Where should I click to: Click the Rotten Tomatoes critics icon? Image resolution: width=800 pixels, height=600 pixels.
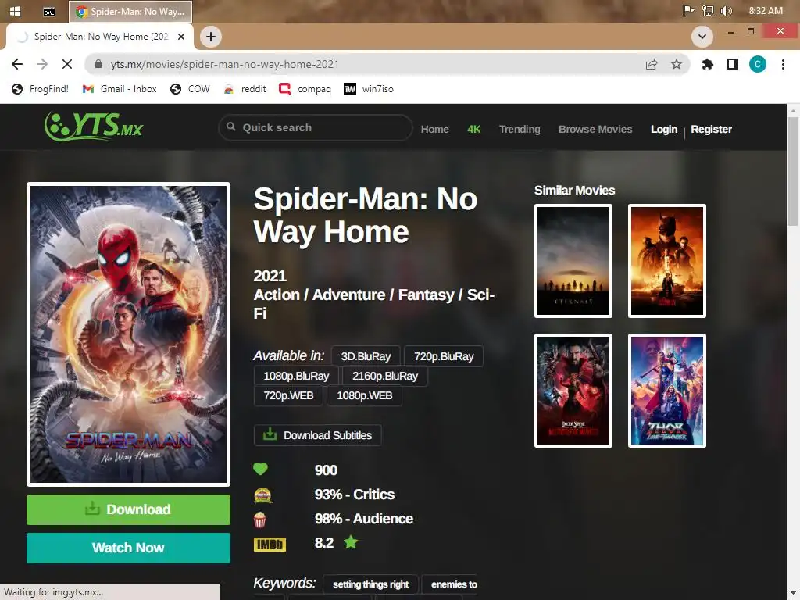pos(262,495)
